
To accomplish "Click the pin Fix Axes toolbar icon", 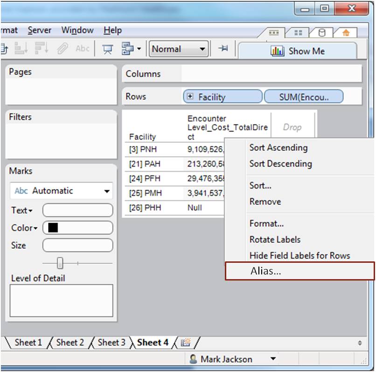I will pos(223,49).
